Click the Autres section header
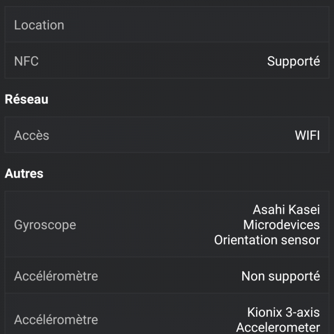Viewport: 334px width, 334px height. pyautogui.click(x=24, y=174)
